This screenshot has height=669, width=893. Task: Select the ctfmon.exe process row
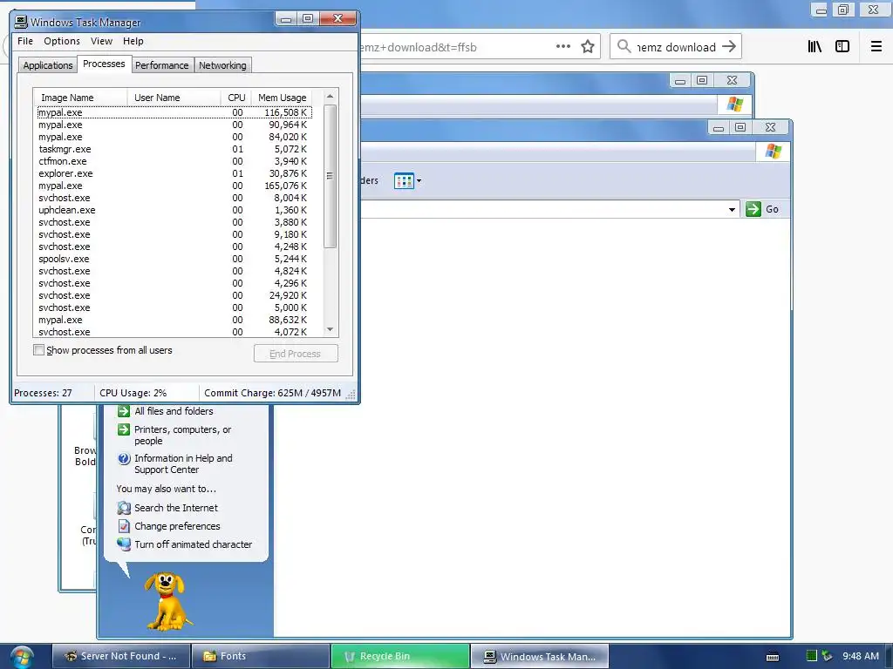pyautogui.click(x=174, y=161)
